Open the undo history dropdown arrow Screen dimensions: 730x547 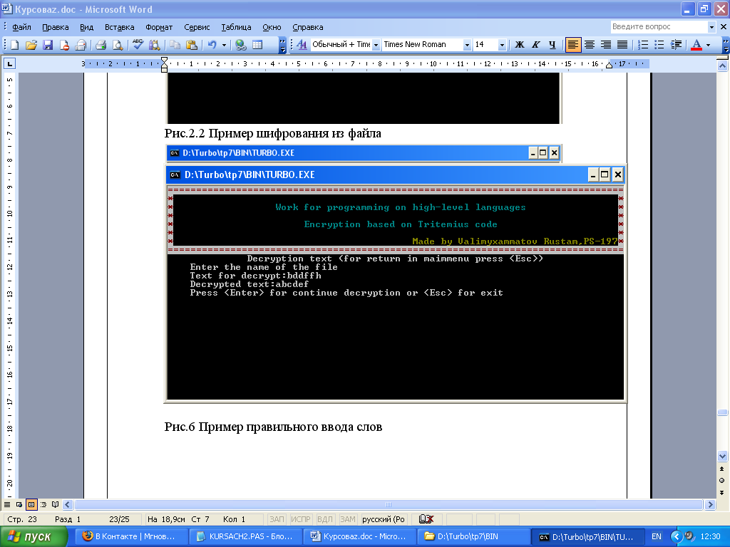(224, 45)
